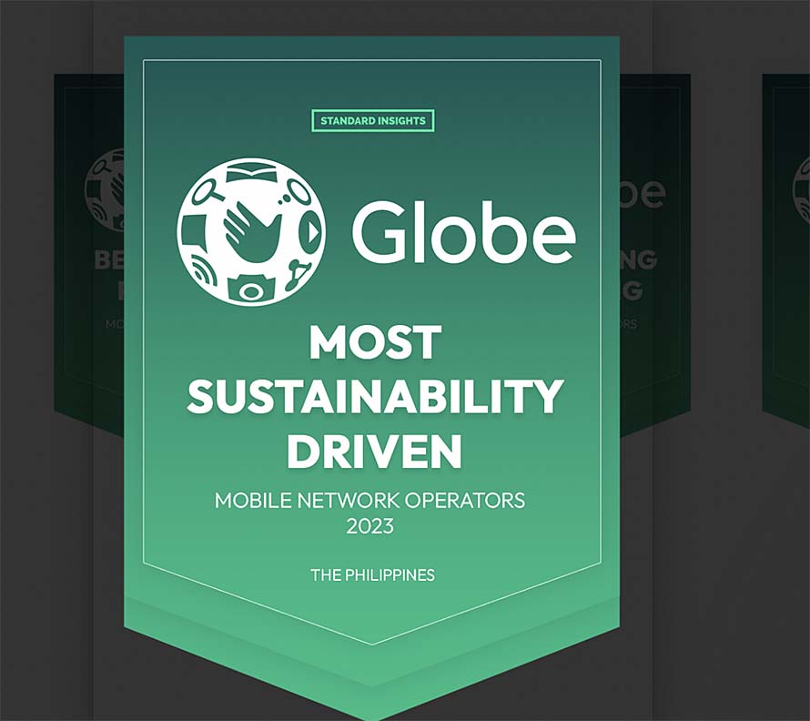Click the STANDARD INSIGHTS badge label
This screenshot has height=721, width=810.
(x=373, y=120)
